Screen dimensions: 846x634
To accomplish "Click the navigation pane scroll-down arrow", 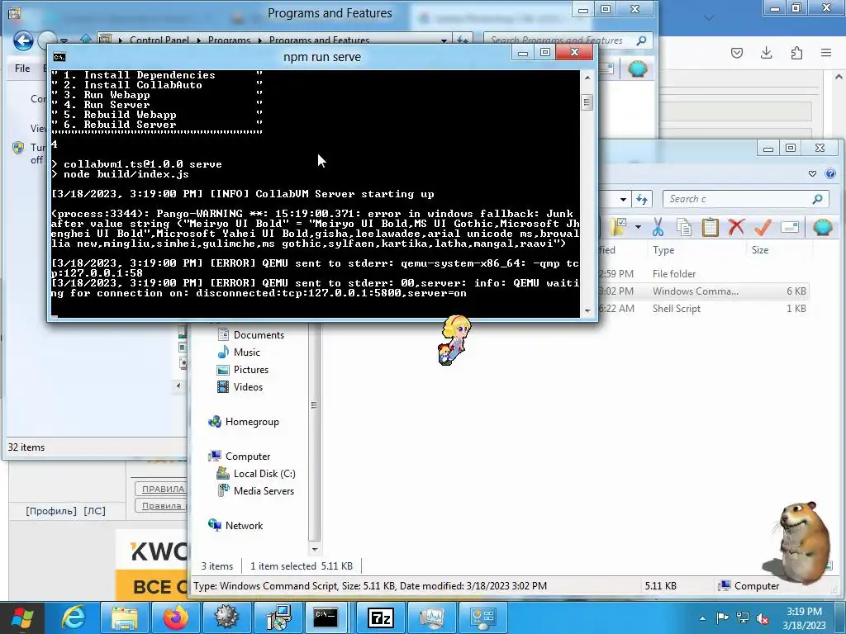I will [315, 549].
